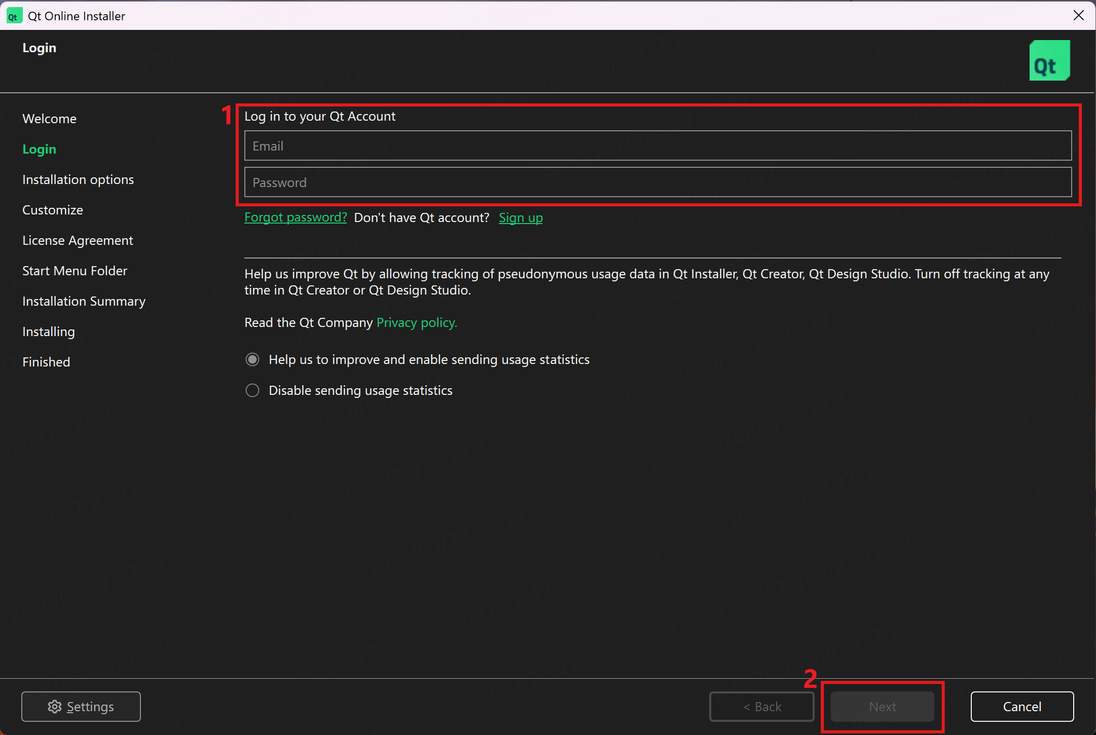Close the Qt Online Installer window

click(1079, 16)
